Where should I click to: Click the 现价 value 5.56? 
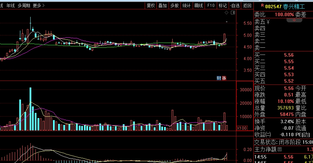[289, 88]
